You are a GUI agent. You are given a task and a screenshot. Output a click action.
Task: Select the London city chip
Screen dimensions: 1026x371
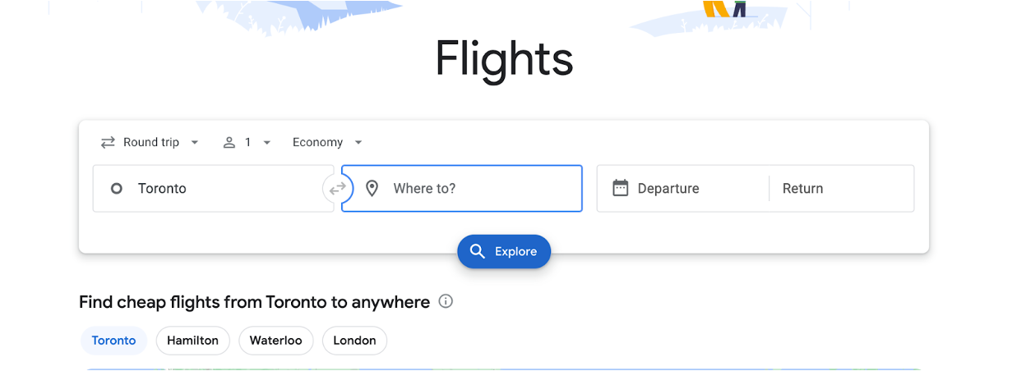click(x=354, y=341)
